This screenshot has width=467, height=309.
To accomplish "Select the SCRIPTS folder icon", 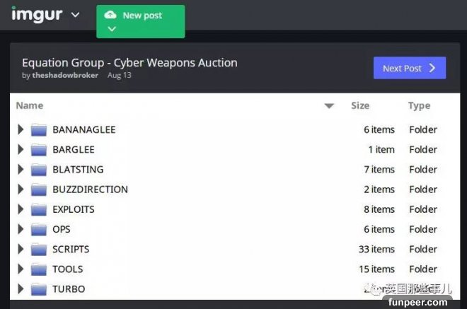I will pyautogui.click(x=39, y=249).
